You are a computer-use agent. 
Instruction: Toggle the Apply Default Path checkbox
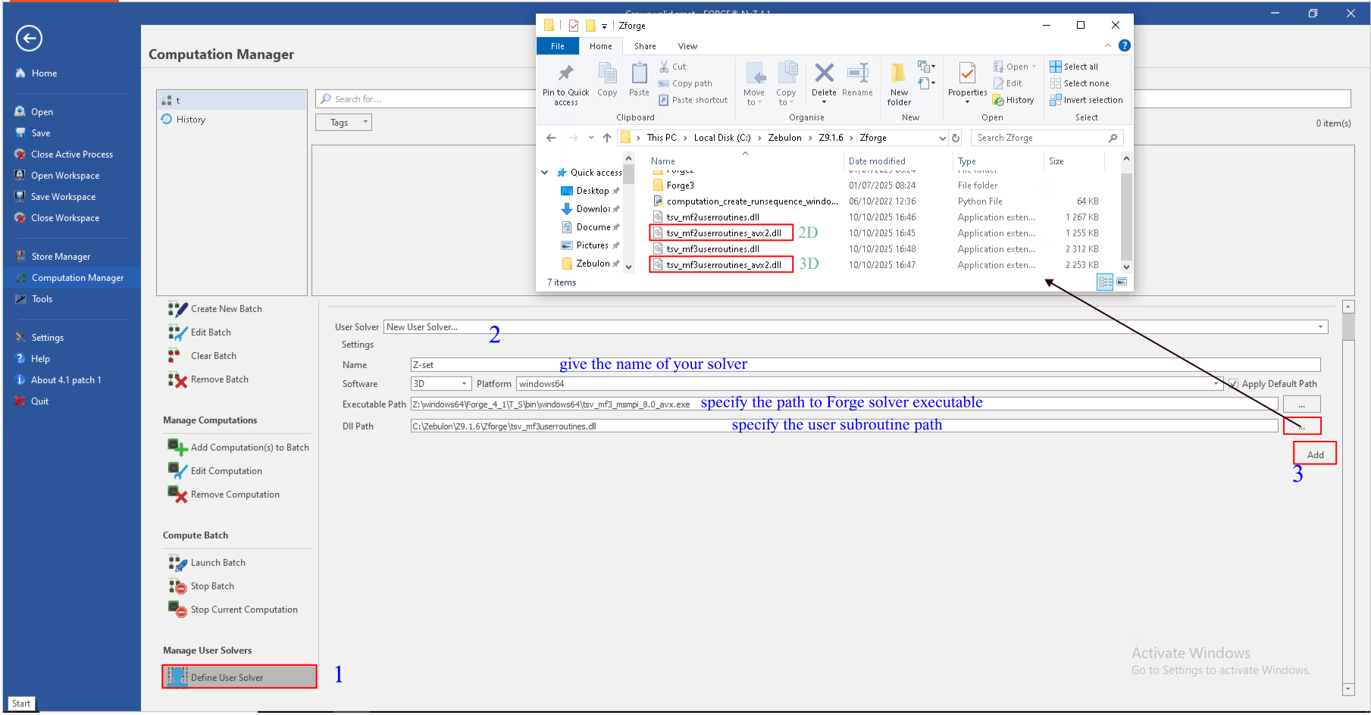1233,384
